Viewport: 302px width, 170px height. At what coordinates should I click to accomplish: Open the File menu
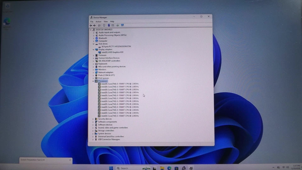point(92,22)
